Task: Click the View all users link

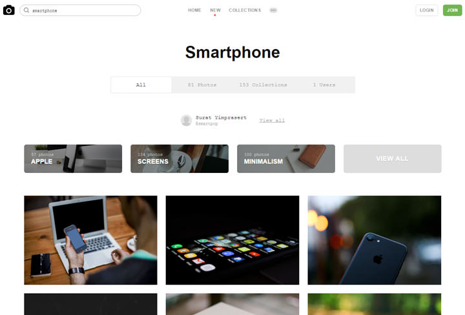Action: [x=272, y=120]
